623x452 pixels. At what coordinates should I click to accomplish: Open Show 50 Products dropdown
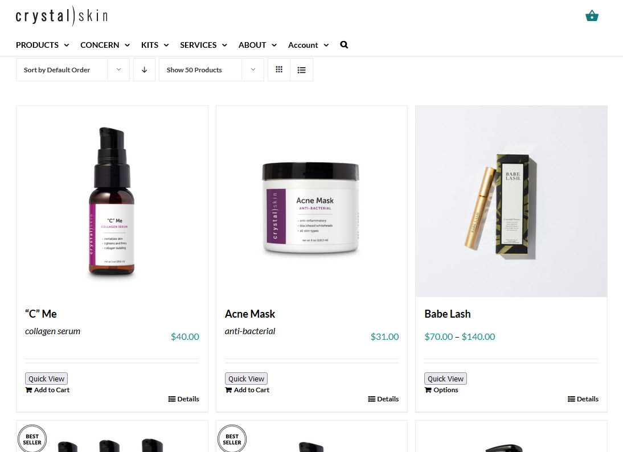click(x=211, y=70)
